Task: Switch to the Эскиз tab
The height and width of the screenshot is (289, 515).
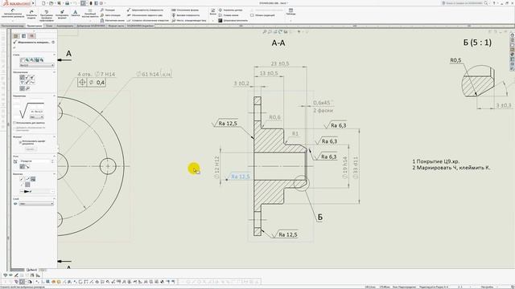Action: pos(49,26)
